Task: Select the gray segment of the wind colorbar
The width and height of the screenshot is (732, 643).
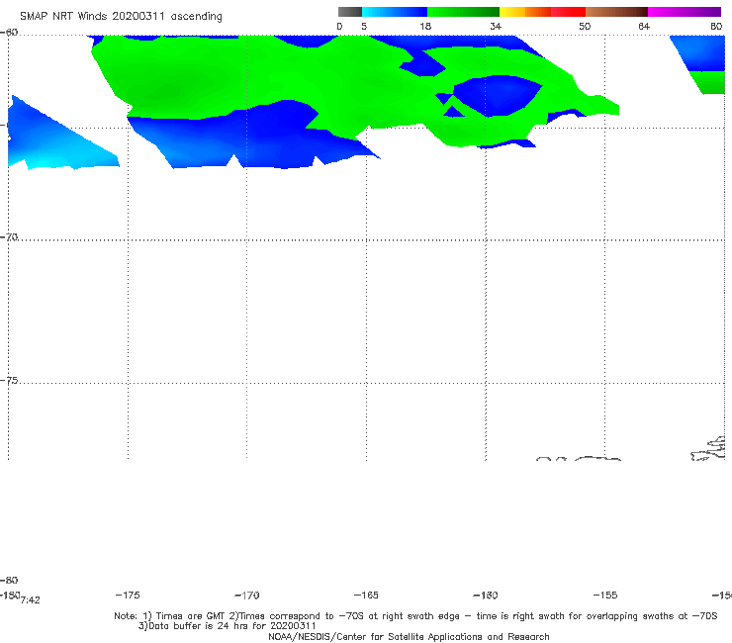Action: pos(350,12)
